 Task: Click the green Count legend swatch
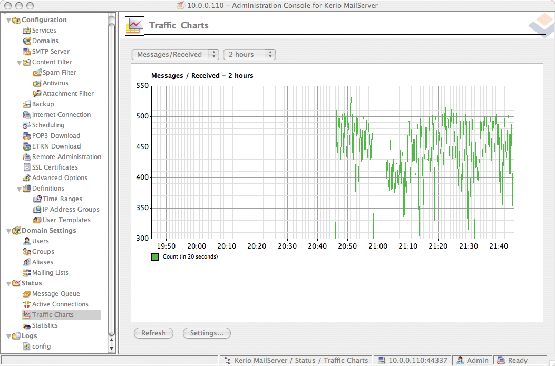click(154, 257)
